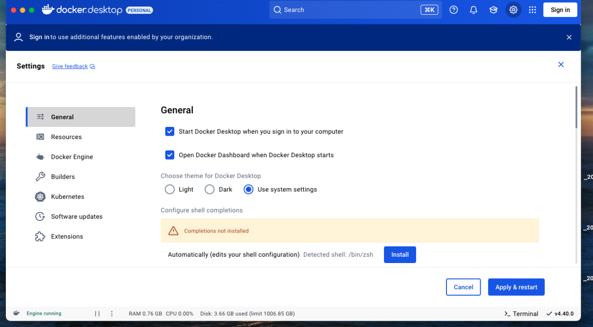593x327 pixels.
Task: Select the Dark theme radio button
Action: click(210, 189)
